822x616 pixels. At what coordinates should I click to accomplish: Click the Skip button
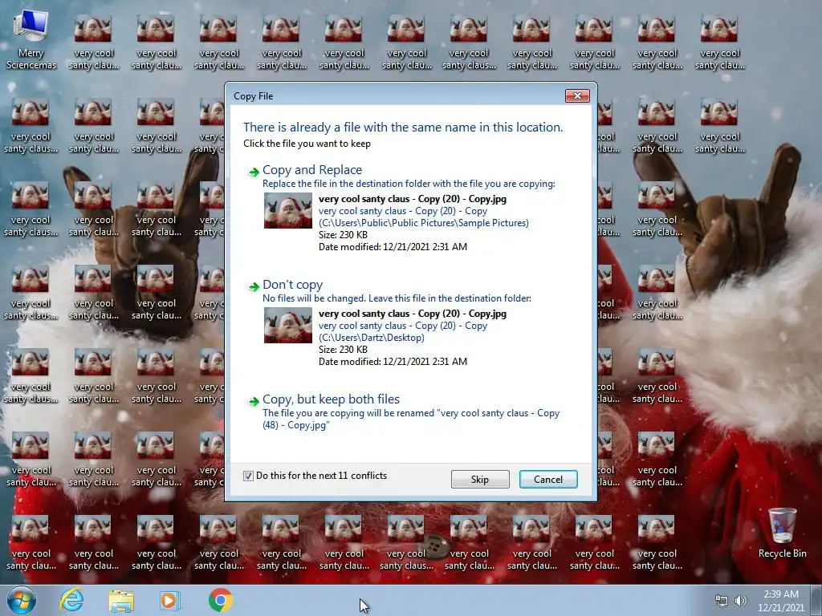tap(480, 480)
